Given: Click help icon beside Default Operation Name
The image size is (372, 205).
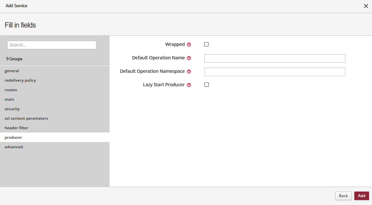Looking at the screenshot, I should click(x=189, y=58).
